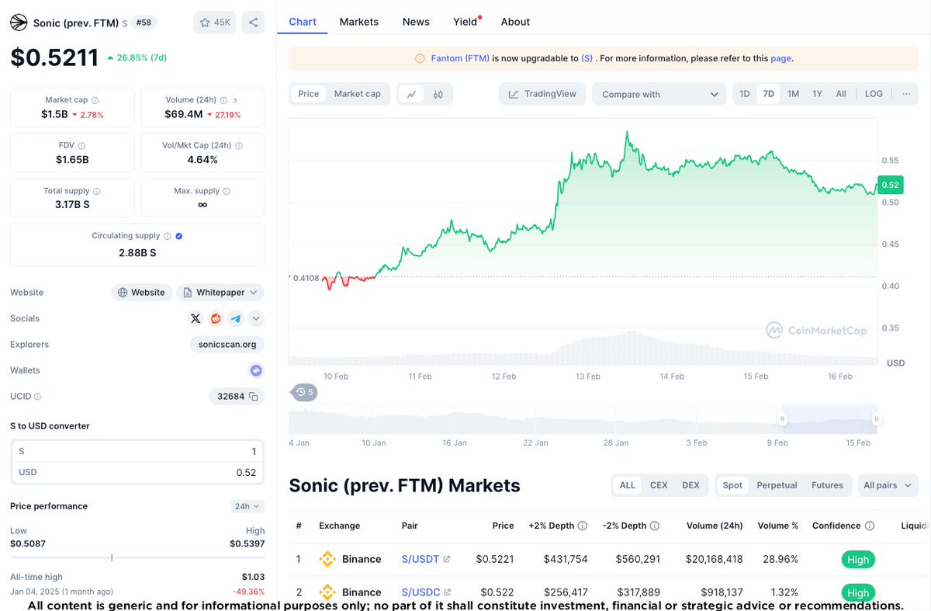
Task: Set chart range to 7D
Action: 768,94
